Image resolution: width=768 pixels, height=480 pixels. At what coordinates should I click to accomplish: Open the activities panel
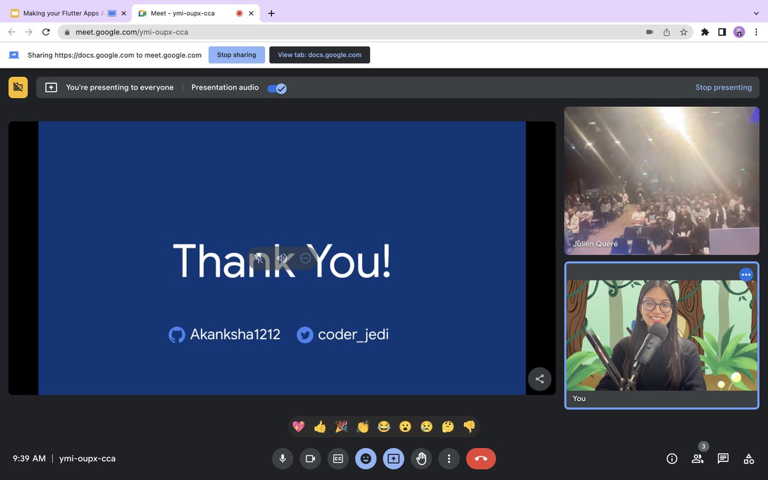tap(749, 458)
